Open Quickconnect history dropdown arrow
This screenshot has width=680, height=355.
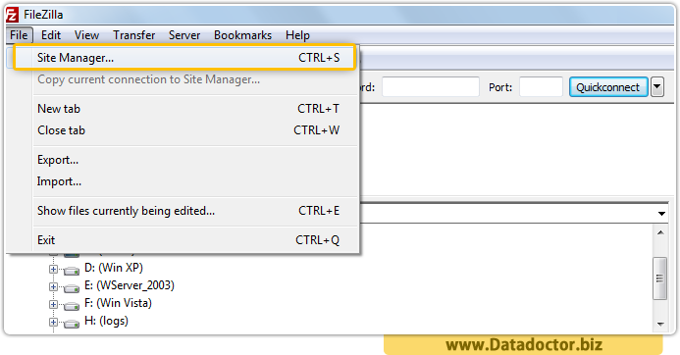coord(657,87)
